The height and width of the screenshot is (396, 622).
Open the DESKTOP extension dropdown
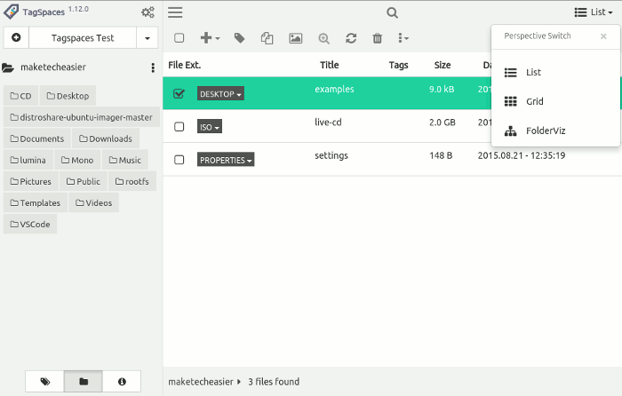tap(220, 93)
